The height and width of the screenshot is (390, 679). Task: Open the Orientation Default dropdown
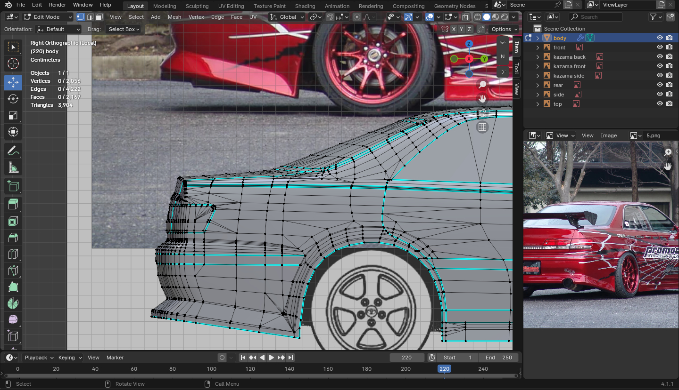[59, 29]
